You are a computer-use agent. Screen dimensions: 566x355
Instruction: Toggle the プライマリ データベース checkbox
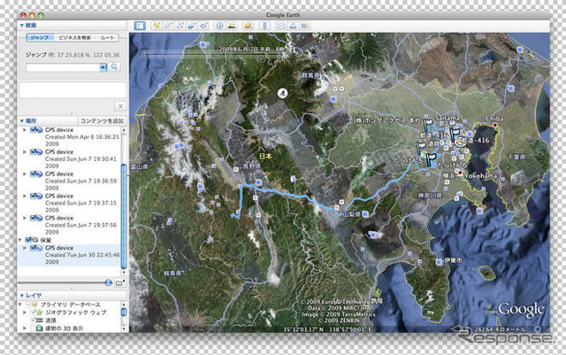coord(28,305)
